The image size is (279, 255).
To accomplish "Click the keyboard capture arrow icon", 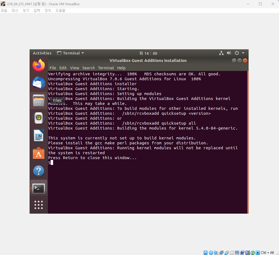I will [x=258, y=253].
